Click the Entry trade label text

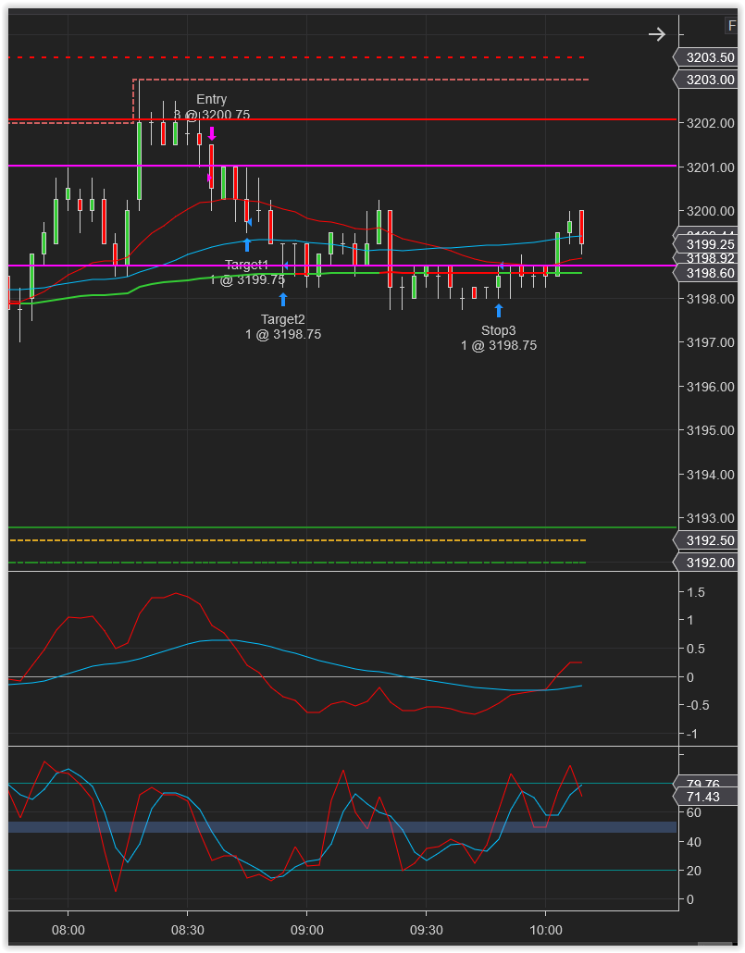tap(212, 99)
